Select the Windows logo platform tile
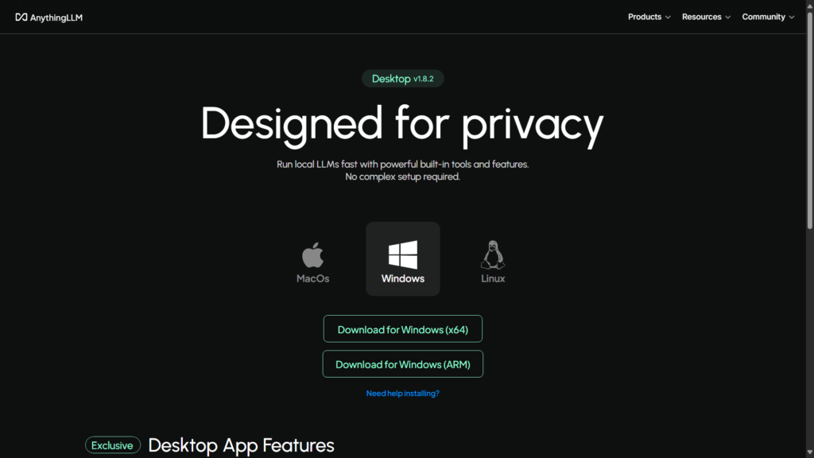This screenshot has height=458, width=814. point(403,259)
